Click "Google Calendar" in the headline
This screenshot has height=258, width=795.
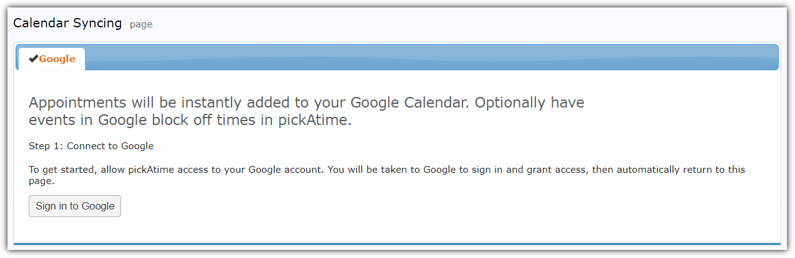click(x=407, y=103)
